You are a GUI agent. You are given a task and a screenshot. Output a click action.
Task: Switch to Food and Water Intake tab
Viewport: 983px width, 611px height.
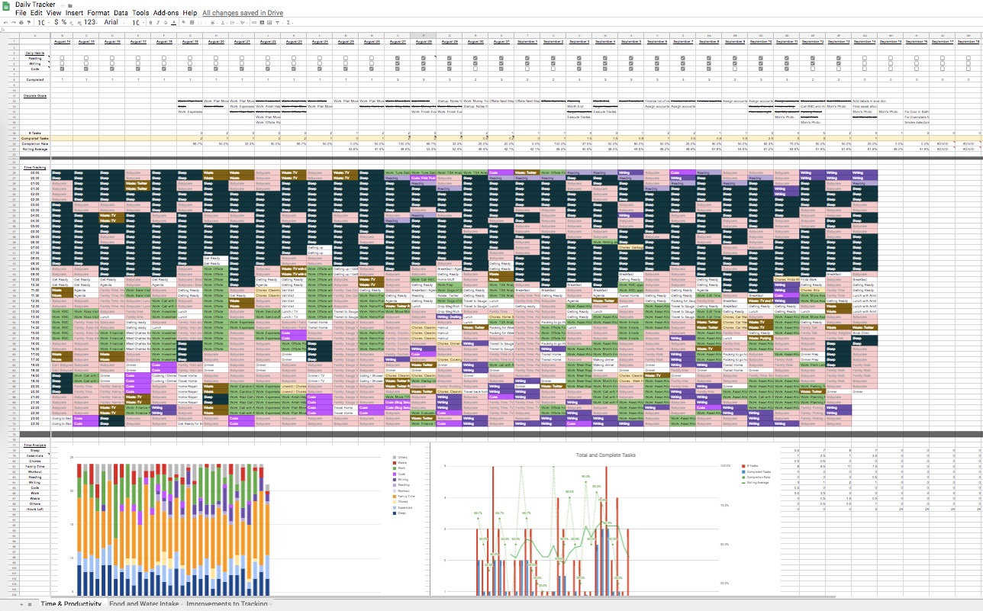pos(144,603)
